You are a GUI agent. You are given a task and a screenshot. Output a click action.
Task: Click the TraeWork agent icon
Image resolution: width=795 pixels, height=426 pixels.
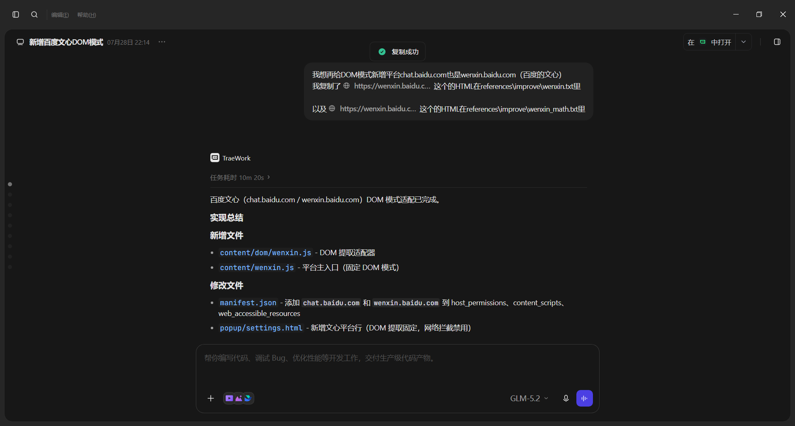click(x=215, y=158)
